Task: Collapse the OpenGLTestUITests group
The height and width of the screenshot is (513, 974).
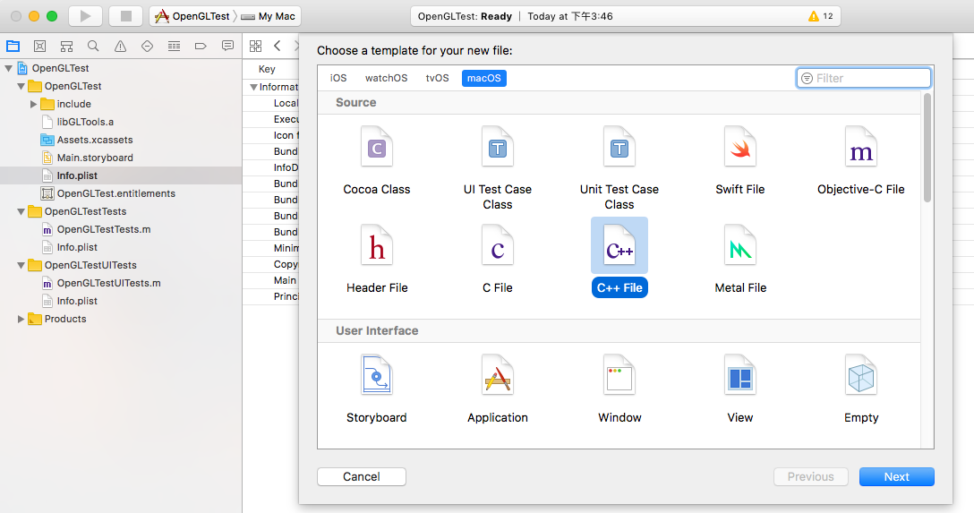Action: click(x=21, y=265)
